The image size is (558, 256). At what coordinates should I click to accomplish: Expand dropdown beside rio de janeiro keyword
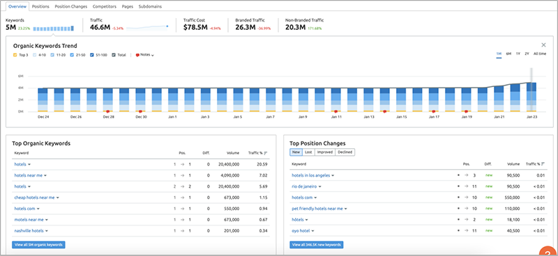point(320,186)
